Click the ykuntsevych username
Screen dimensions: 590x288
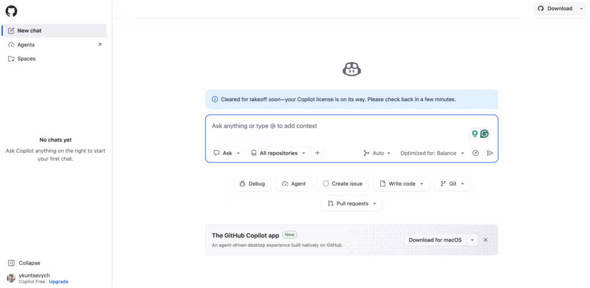[x=34, y=275]
